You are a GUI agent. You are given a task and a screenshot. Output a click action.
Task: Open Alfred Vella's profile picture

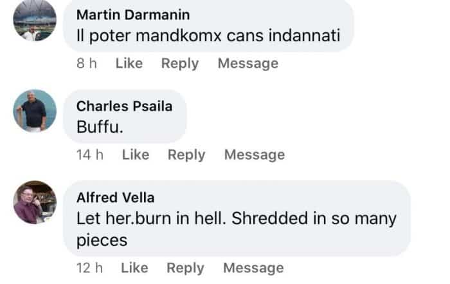coord(35,202)
